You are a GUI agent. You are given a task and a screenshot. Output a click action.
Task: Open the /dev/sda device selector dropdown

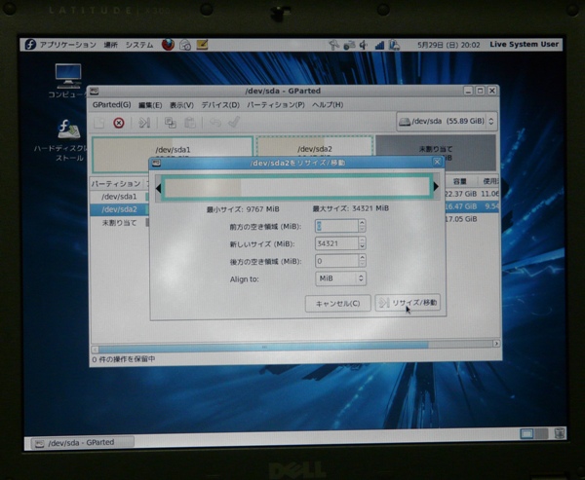pos(447,122)
